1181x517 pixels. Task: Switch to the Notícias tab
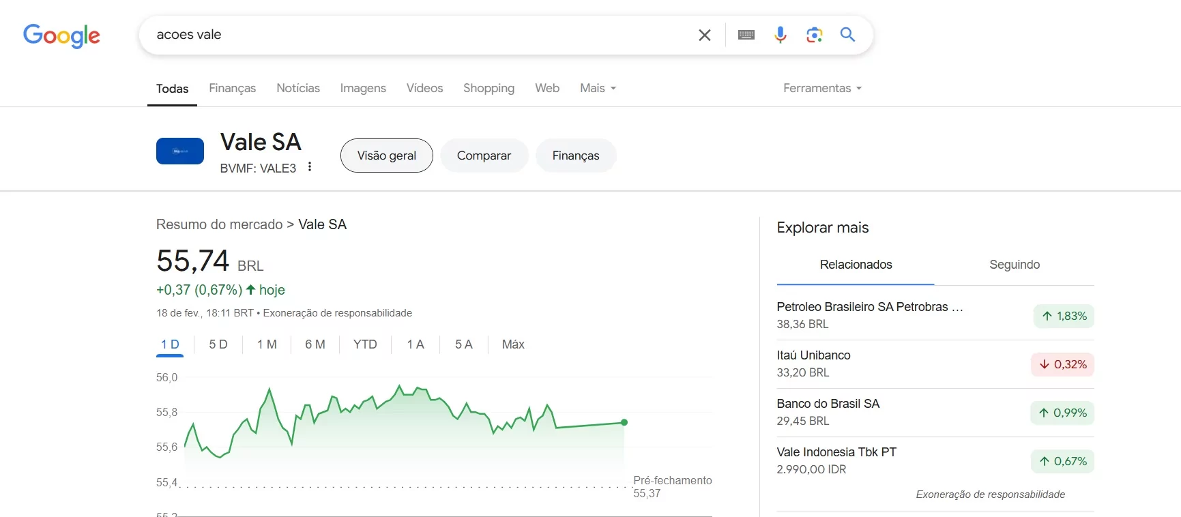pos(298,88)
